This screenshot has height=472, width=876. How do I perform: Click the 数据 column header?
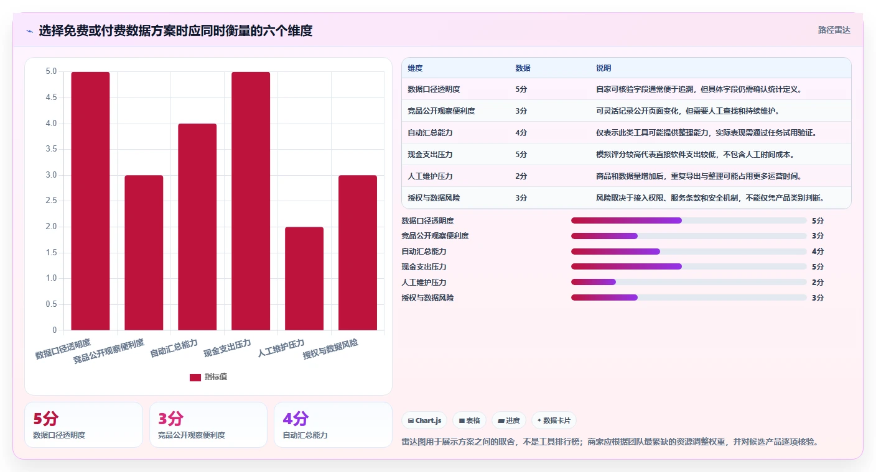coord(523,68)
